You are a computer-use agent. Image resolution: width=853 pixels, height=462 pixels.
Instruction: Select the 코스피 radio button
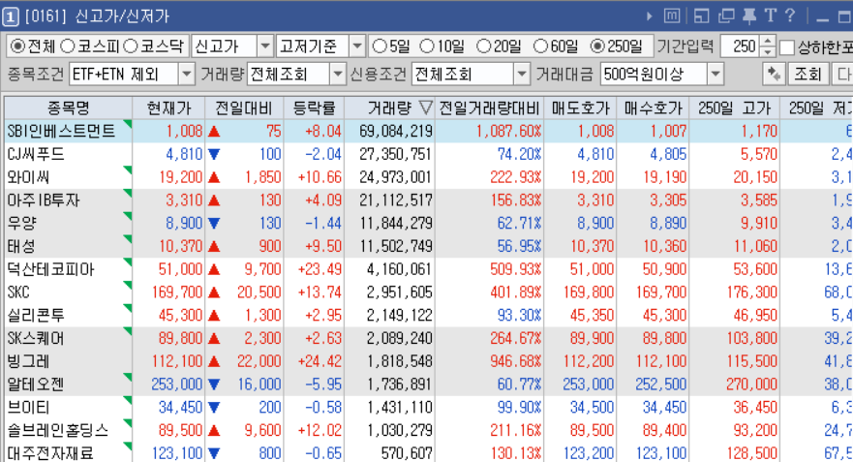68,46
